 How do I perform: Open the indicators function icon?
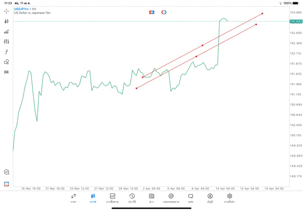point(7,52)
